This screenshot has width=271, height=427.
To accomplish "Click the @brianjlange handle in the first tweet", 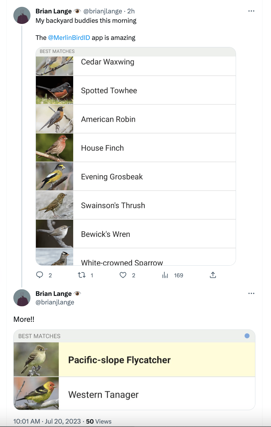I will pos(102,11).
